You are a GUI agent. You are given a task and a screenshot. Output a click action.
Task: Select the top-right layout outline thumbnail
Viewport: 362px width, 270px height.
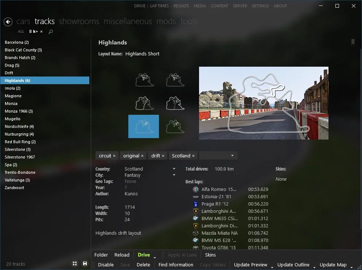[175, 80]
